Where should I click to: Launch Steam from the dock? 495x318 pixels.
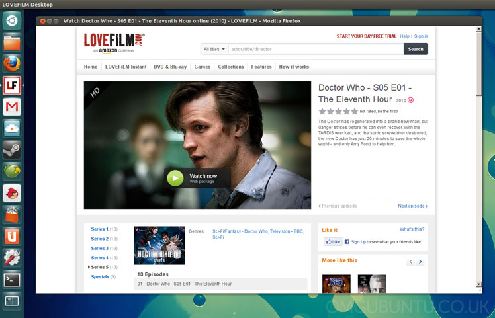12,150
